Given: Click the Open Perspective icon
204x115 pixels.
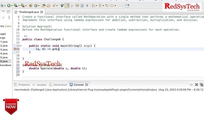Looking at the screenshot, I should 127,6.
